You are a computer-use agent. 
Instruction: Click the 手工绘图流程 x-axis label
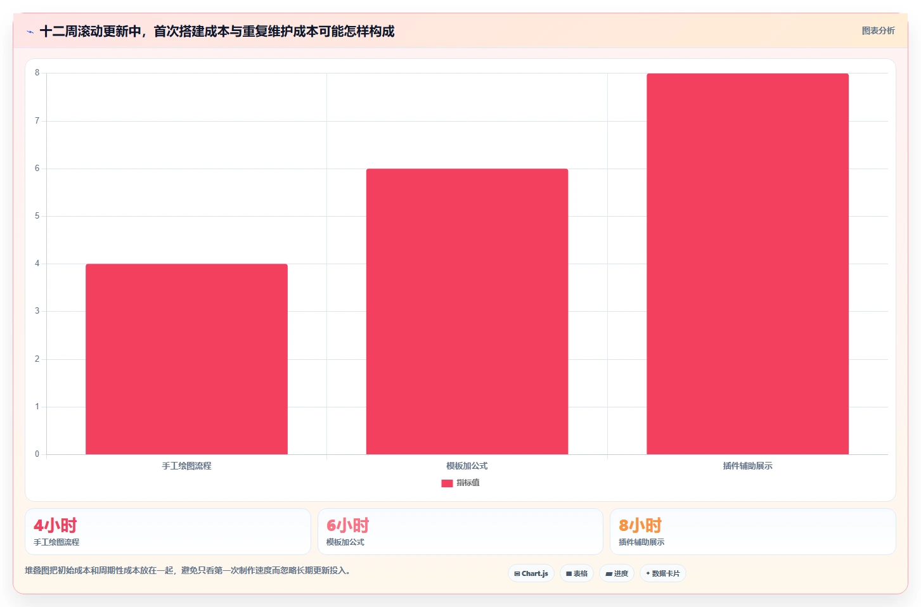[186, 466]
